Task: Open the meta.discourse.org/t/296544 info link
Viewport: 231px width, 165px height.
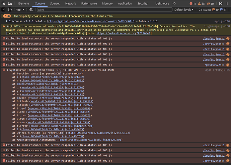Action: (x=123, y=33)
